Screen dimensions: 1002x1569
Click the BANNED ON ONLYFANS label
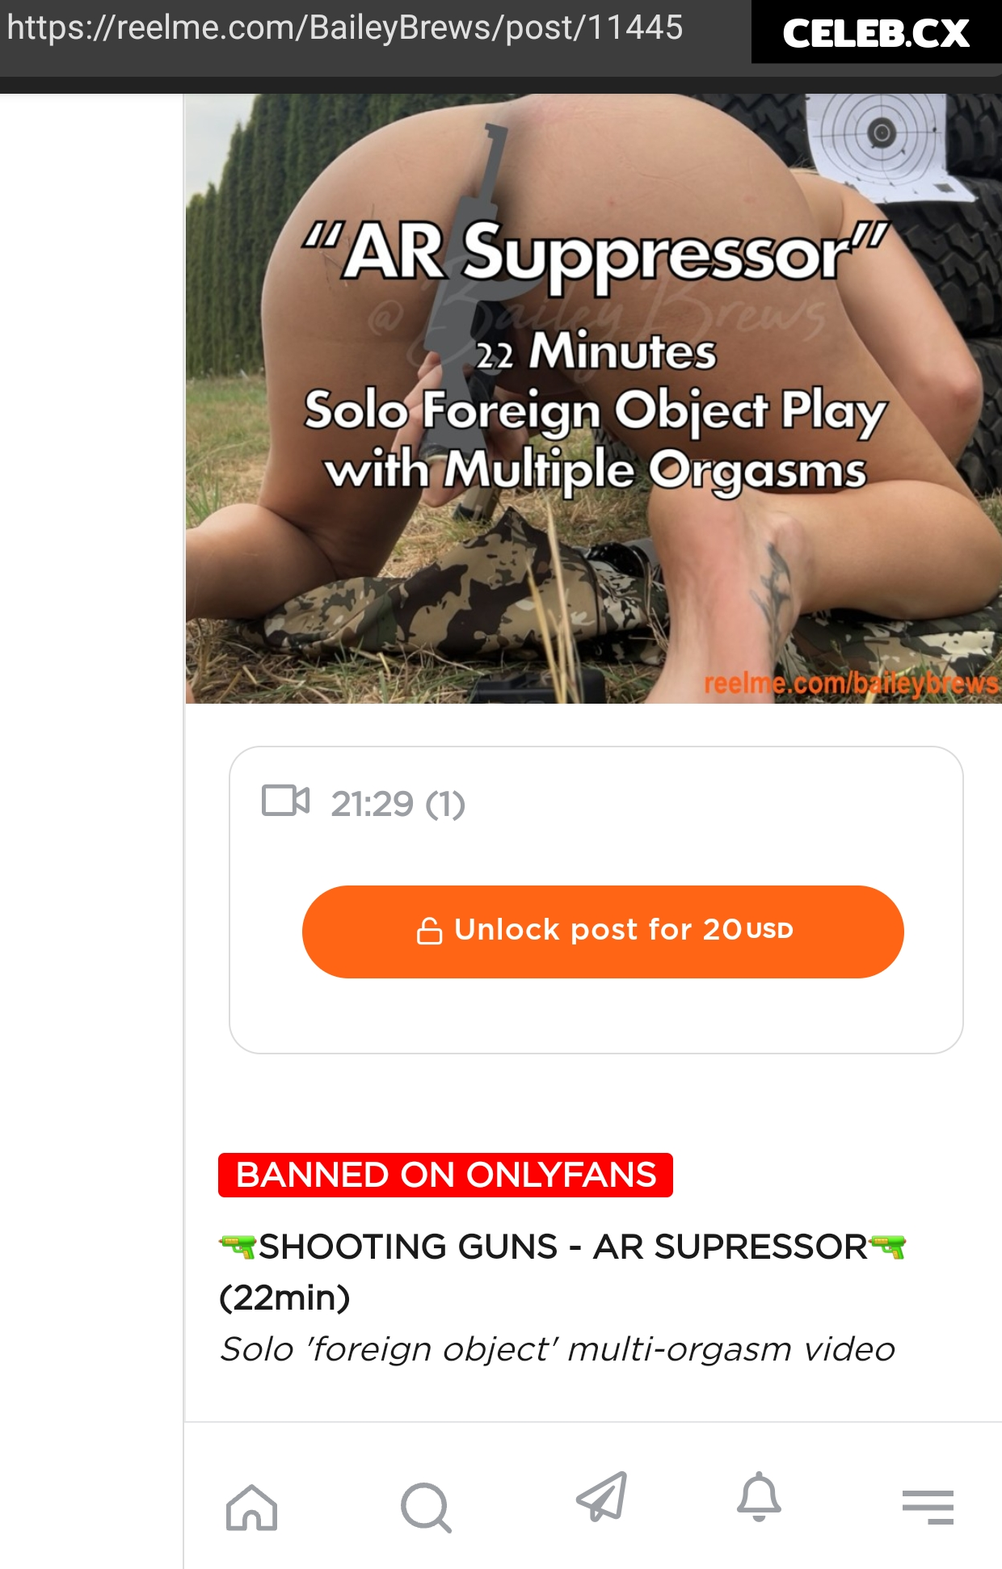point(445,1175)
